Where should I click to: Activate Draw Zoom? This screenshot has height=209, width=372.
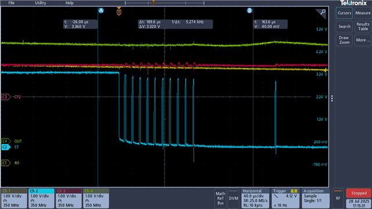coord(344,40)
